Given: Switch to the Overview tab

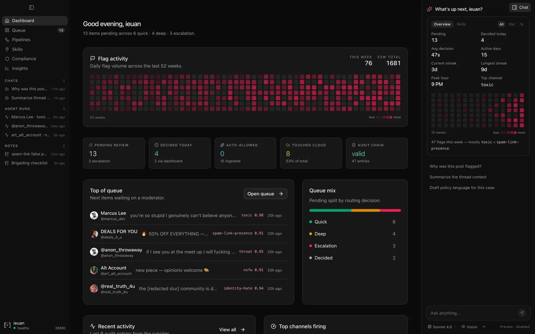Looking at the screenshot, I should click(442, 24).
